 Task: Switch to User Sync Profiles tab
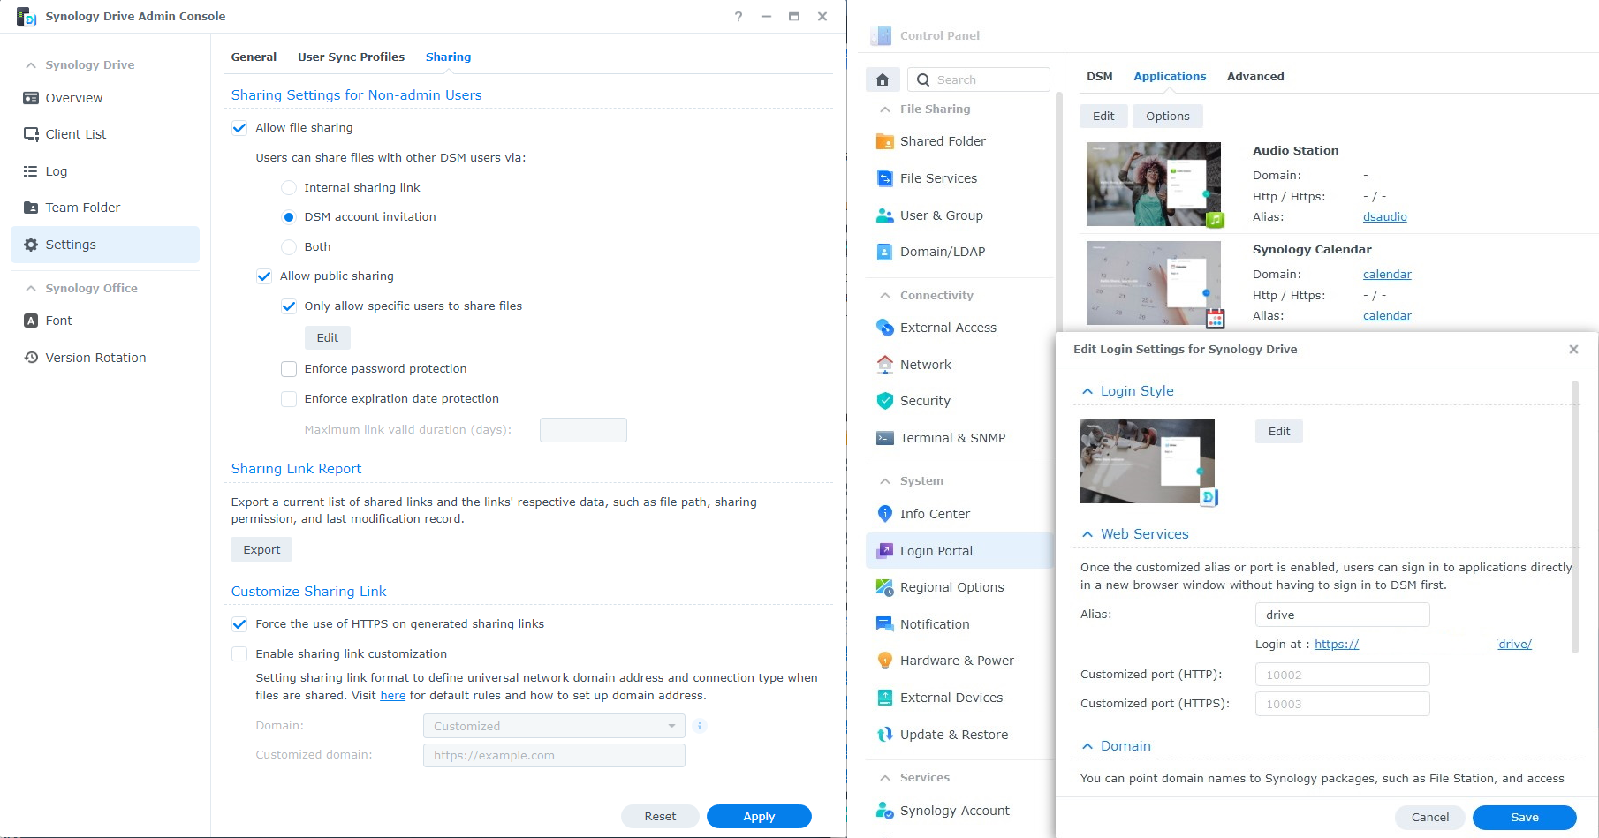pyautogui.click(x=351, y=57)
